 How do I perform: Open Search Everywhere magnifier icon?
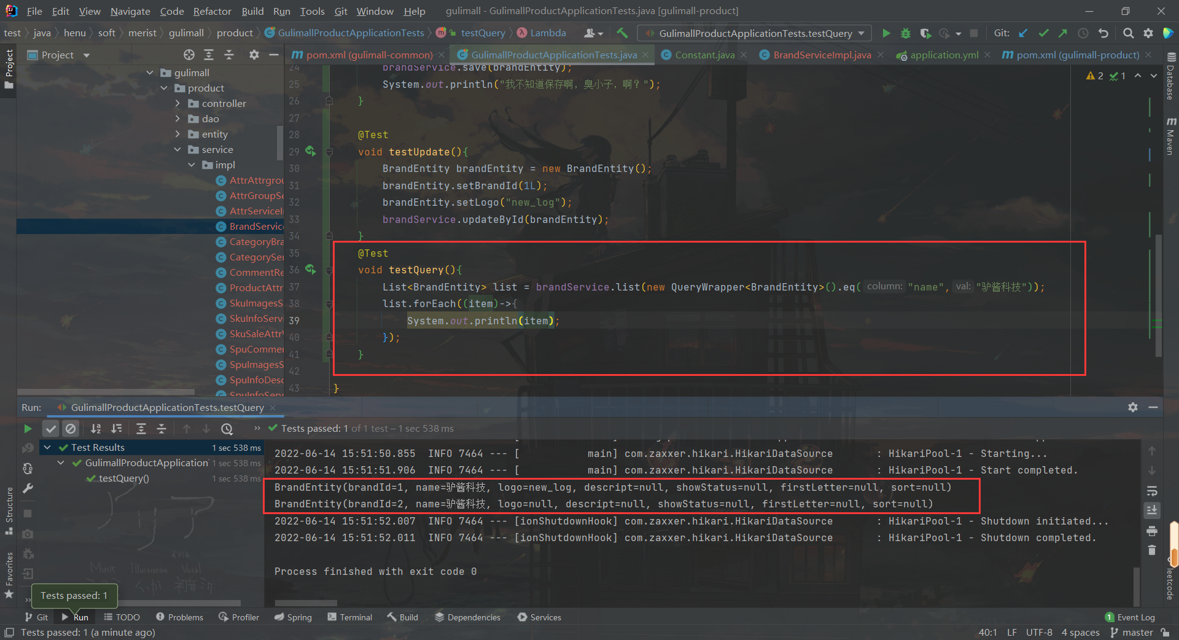pos(1128,33)
